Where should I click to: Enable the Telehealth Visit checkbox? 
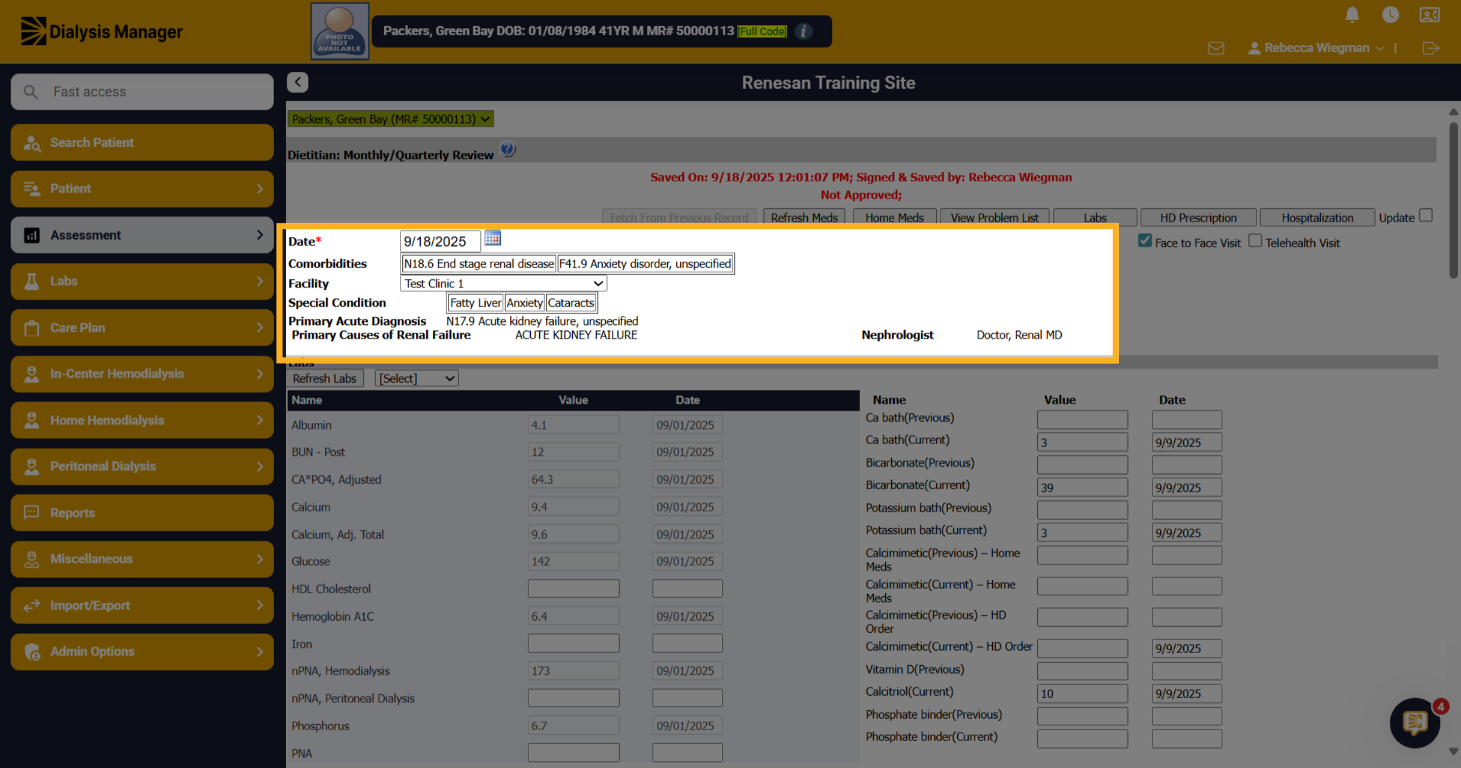pyautogui.click(x=1255, y=241)
